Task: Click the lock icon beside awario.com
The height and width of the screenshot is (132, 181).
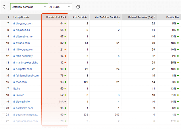Action: (14, 43)
